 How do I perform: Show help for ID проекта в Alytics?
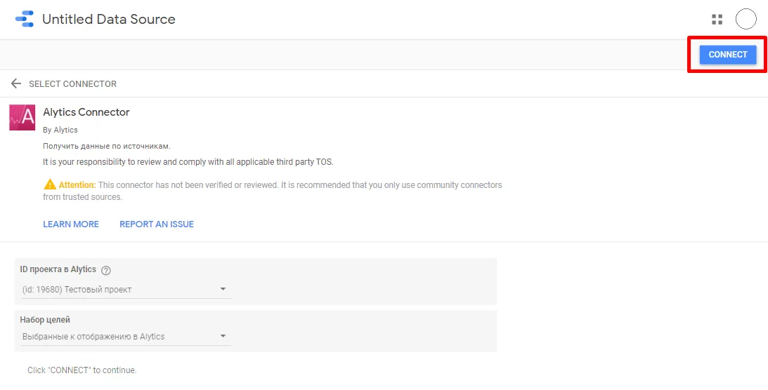[x=106, y=270]
